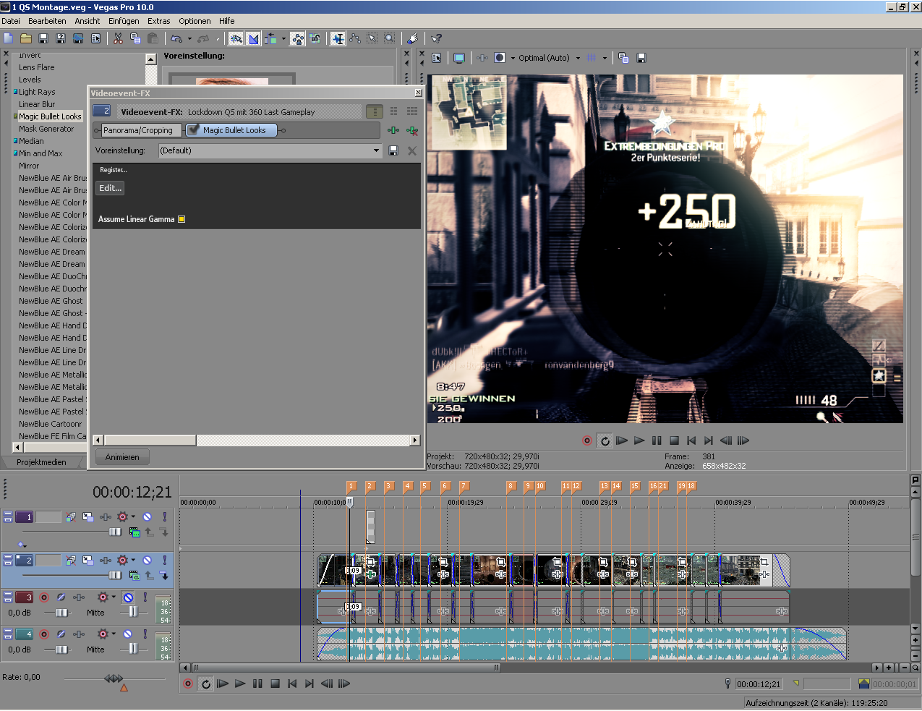Open Track FX on track 2
The width and height of the screenshot is (922, 711).
point(106,561)
